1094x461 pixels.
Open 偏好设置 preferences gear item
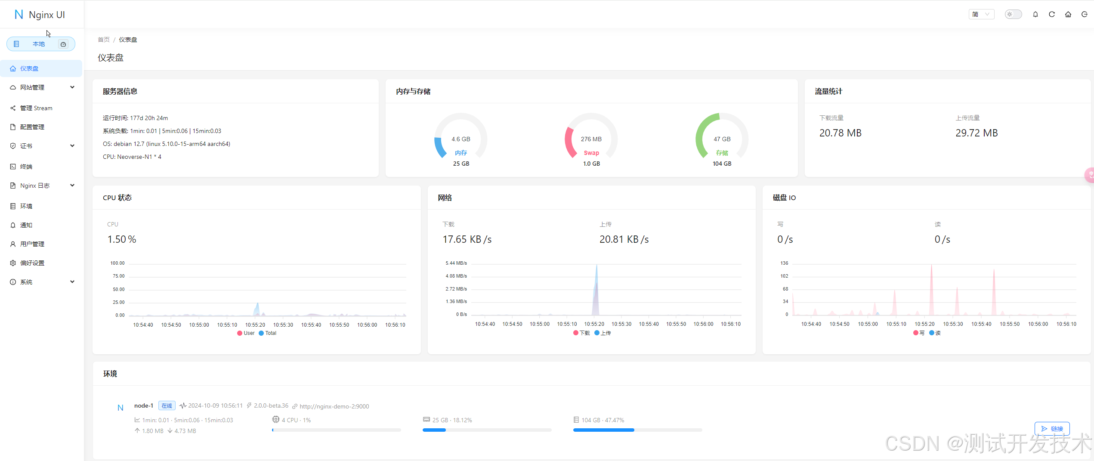pyautogui.click(x=32, y=263)
